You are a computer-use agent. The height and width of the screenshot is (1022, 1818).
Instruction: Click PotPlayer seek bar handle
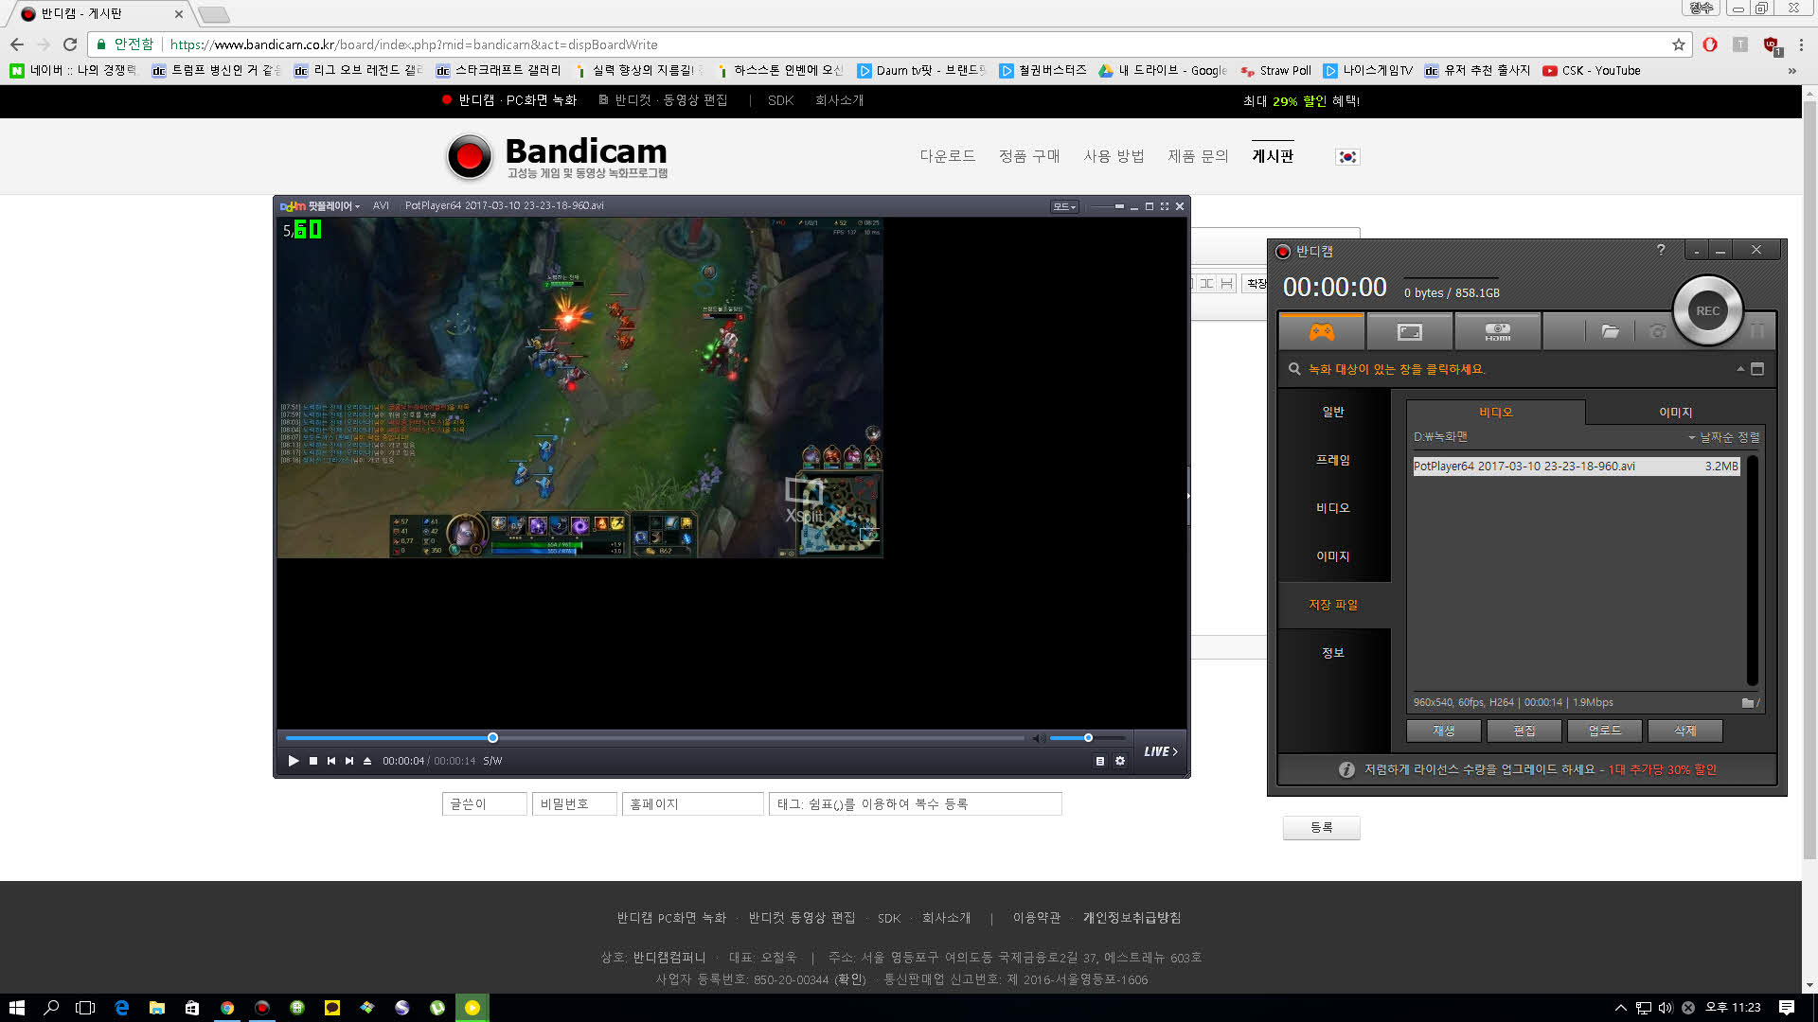point(492,737)
